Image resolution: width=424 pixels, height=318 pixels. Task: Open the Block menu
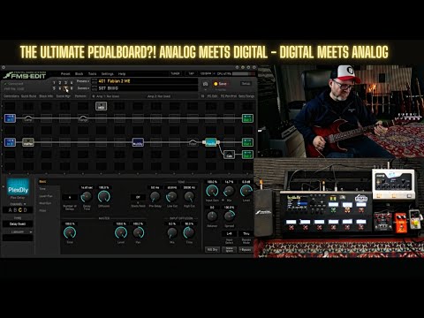79,74
